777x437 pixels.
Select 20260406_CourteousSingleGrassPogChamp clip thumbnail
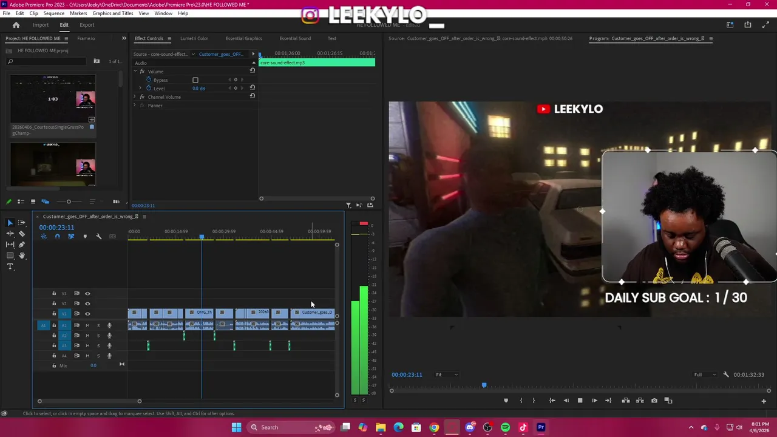53,100
